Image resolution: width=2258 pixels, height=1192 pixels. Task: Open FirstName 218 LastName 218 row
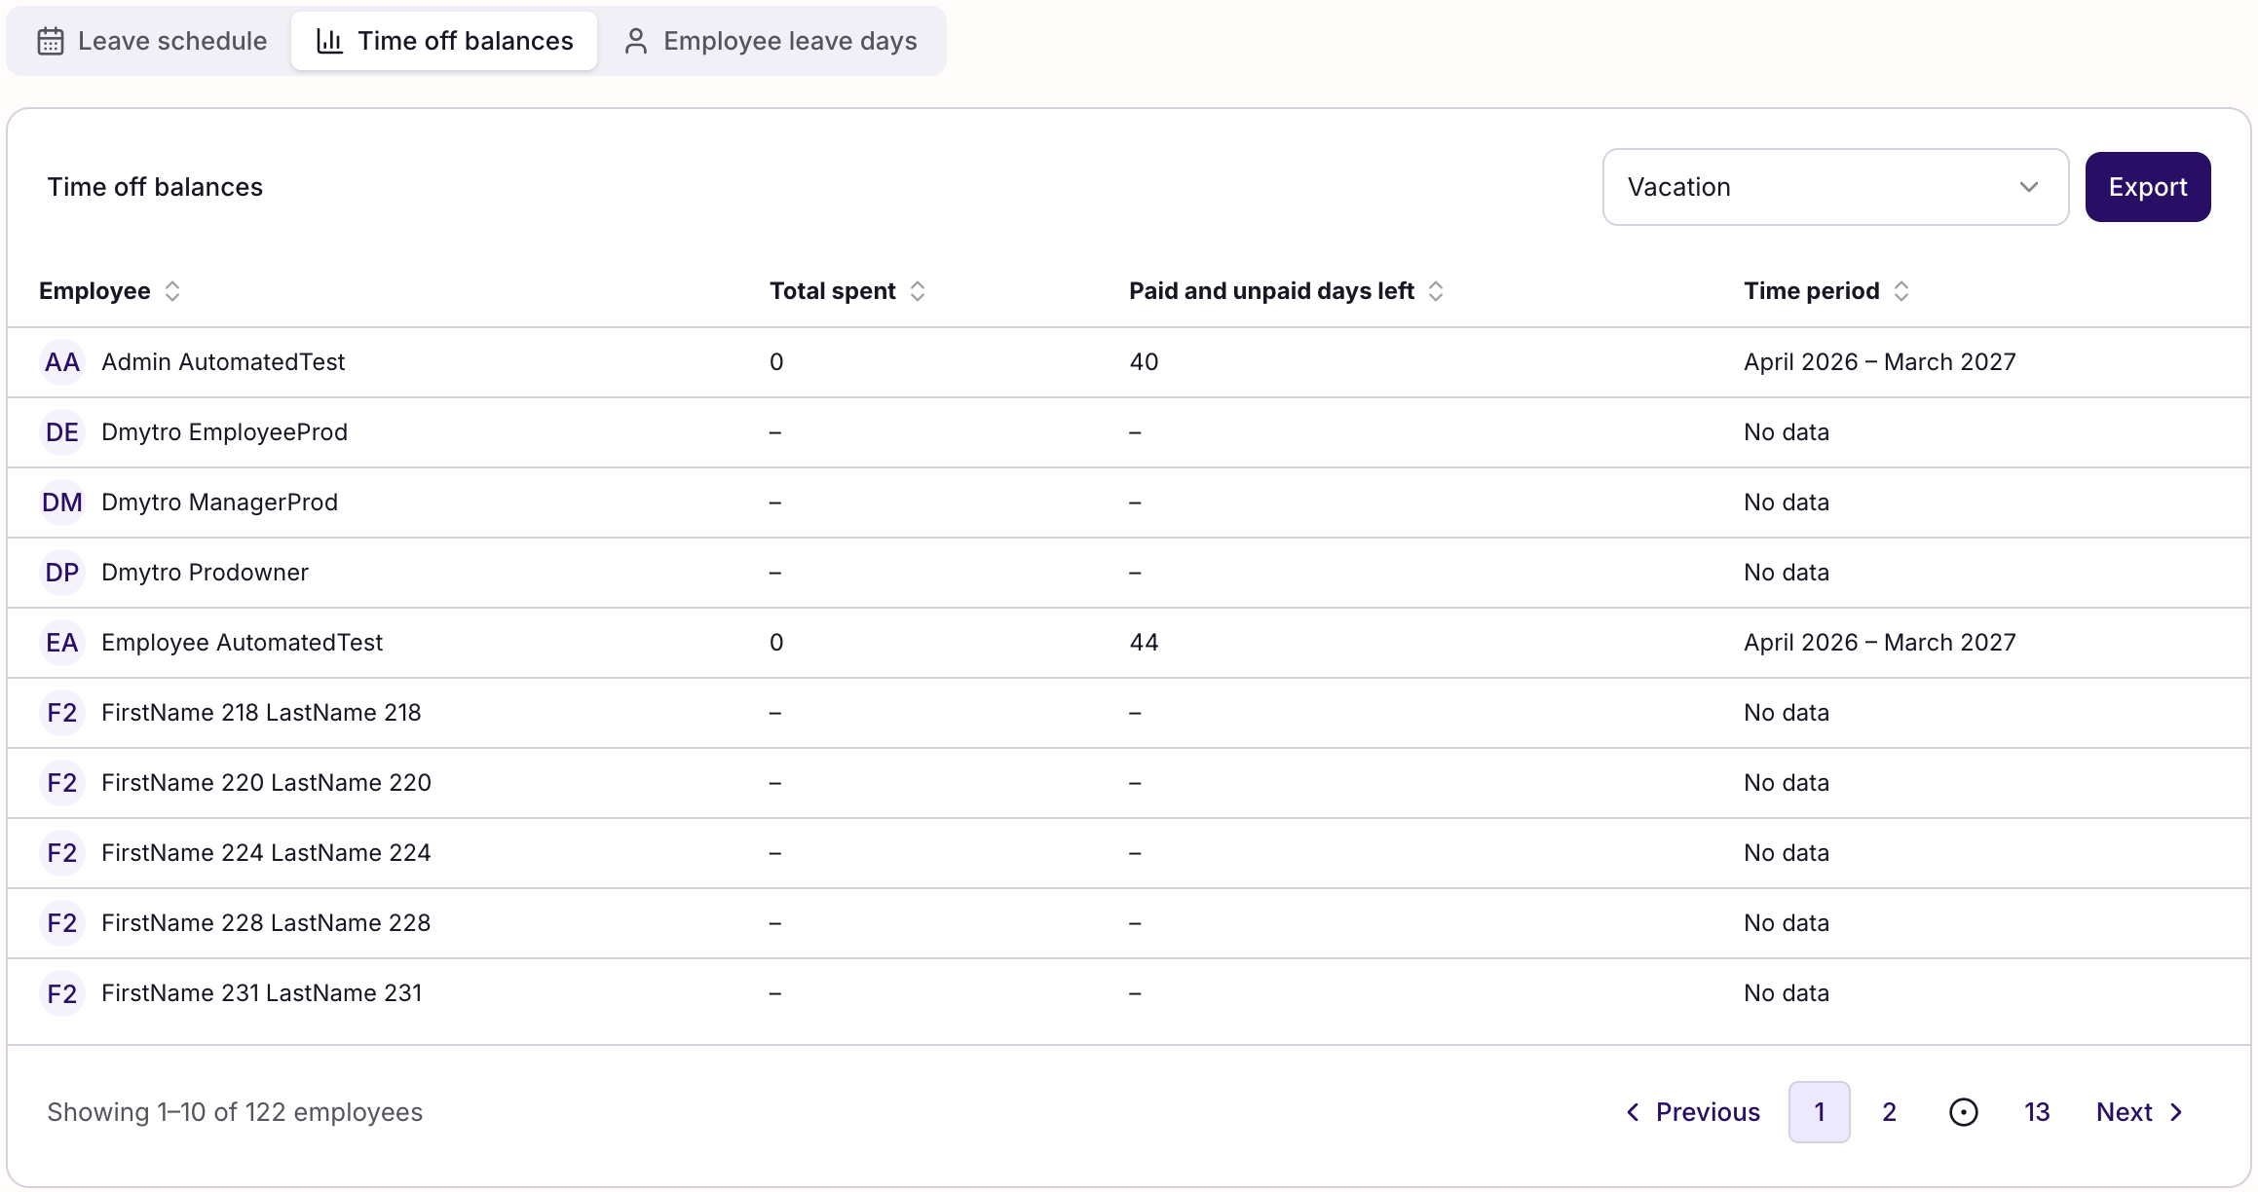click(1129, 713)
